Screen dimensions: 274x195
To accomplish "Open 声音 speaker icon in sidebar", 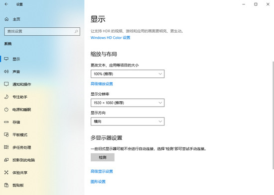I will tap(6, 71).
